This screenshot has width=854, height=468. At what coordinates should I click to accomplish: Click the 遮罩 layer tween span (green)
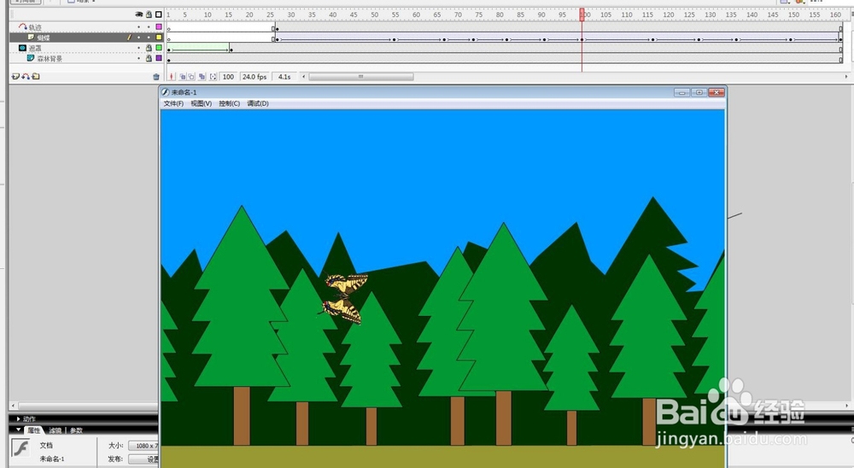pyautogui.click(x=199, y=48)
